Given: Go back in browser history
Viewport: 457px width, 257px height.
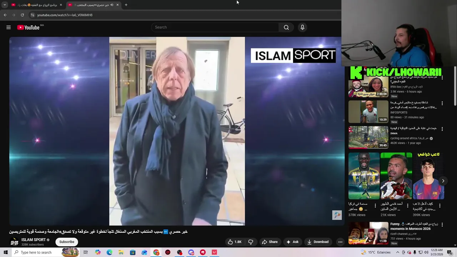Looking at the screenshot, I should [5, 15].
